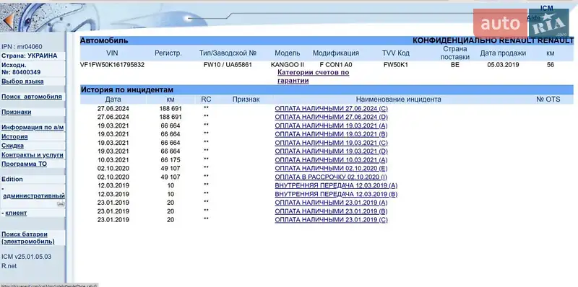Choose клиент edition link
Viewport: 578px width, 287px height.
pos(16,213)
